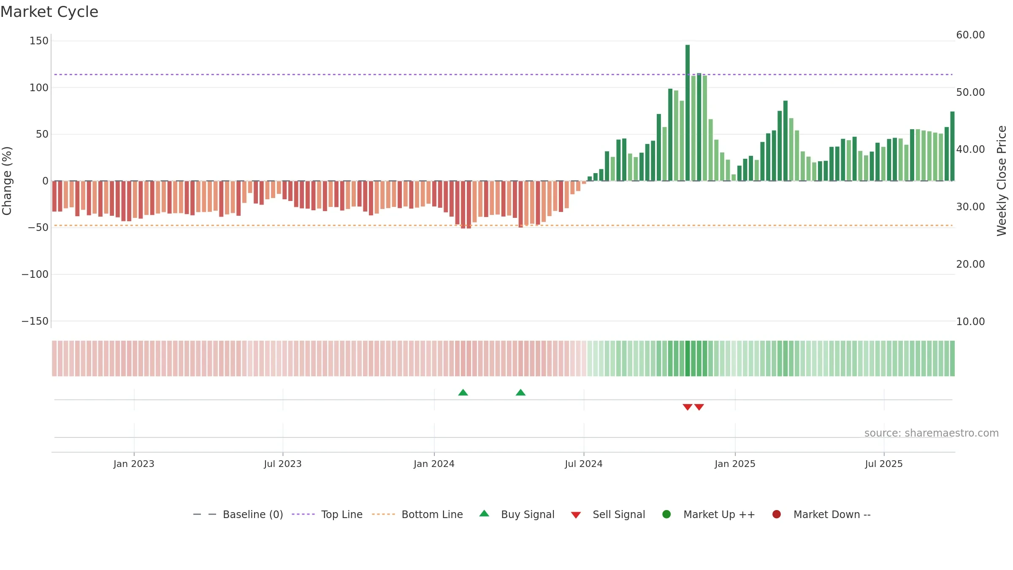Click the Jan 2024 axis label
Image resolution: width=1013 pixels, height=570 pixels.
click(434, 464)
